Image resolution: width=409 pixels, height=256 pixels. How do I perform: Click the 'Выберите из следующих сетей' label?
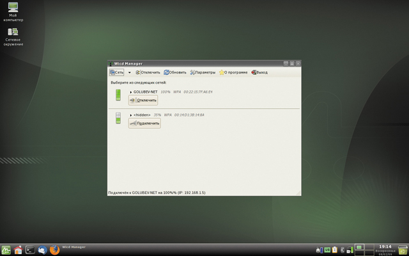pos(139,83)
